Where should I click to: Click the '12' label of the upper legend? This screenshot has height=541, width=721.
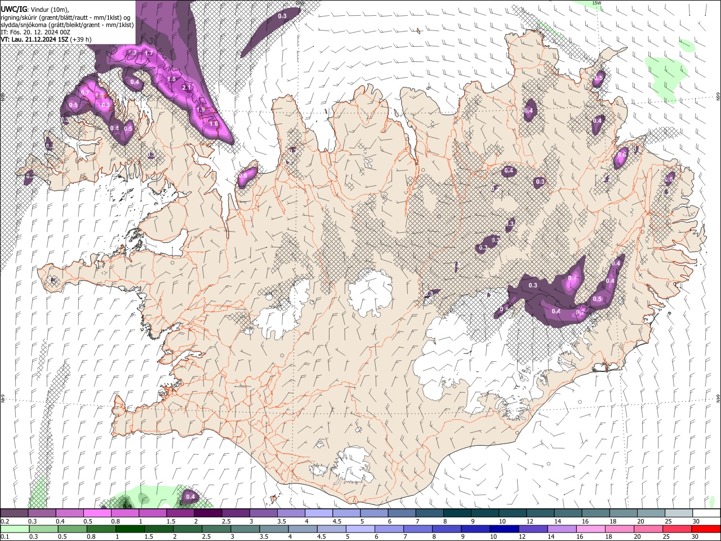[x=529, y=521]
